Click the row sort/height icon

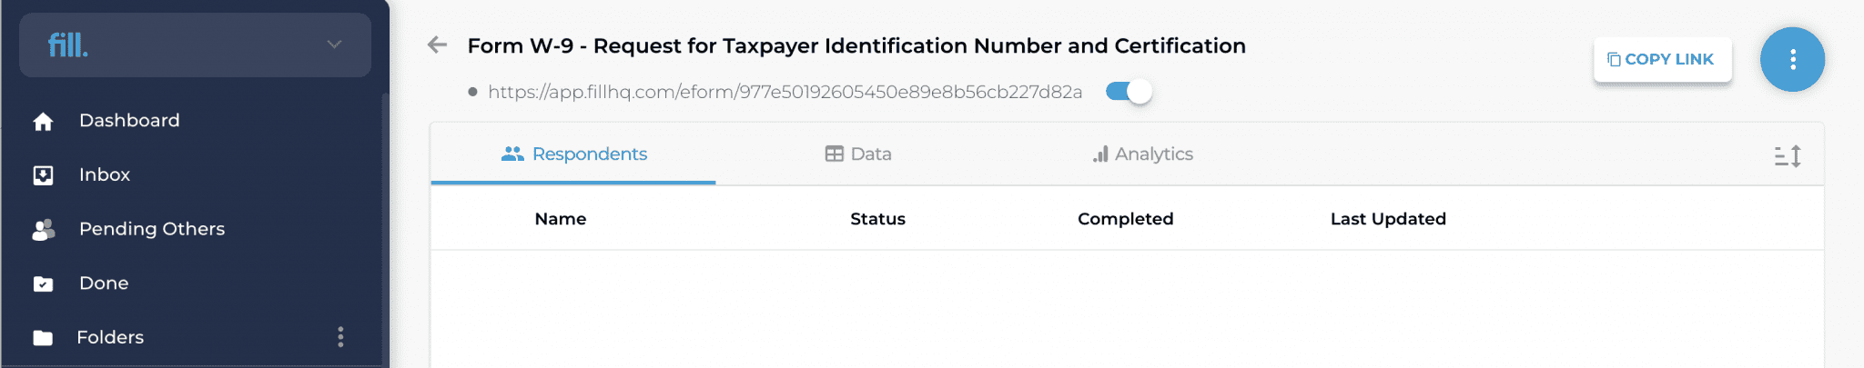tap(1788, 156)
